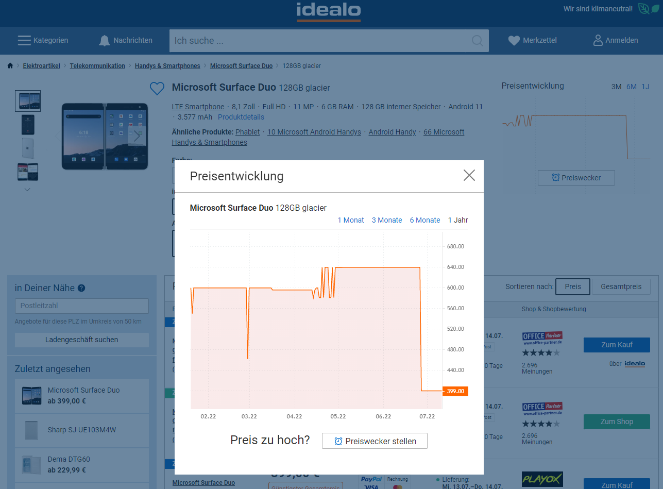
Task: Go to home breadcrumb icon
Action: point(10,66)
